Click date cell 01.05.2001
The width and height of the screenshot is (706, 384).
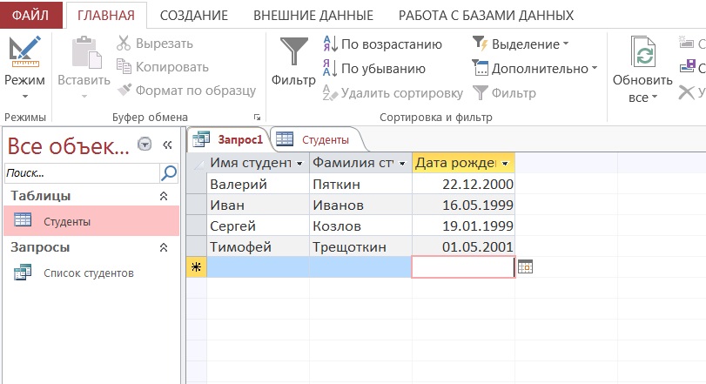463,246
